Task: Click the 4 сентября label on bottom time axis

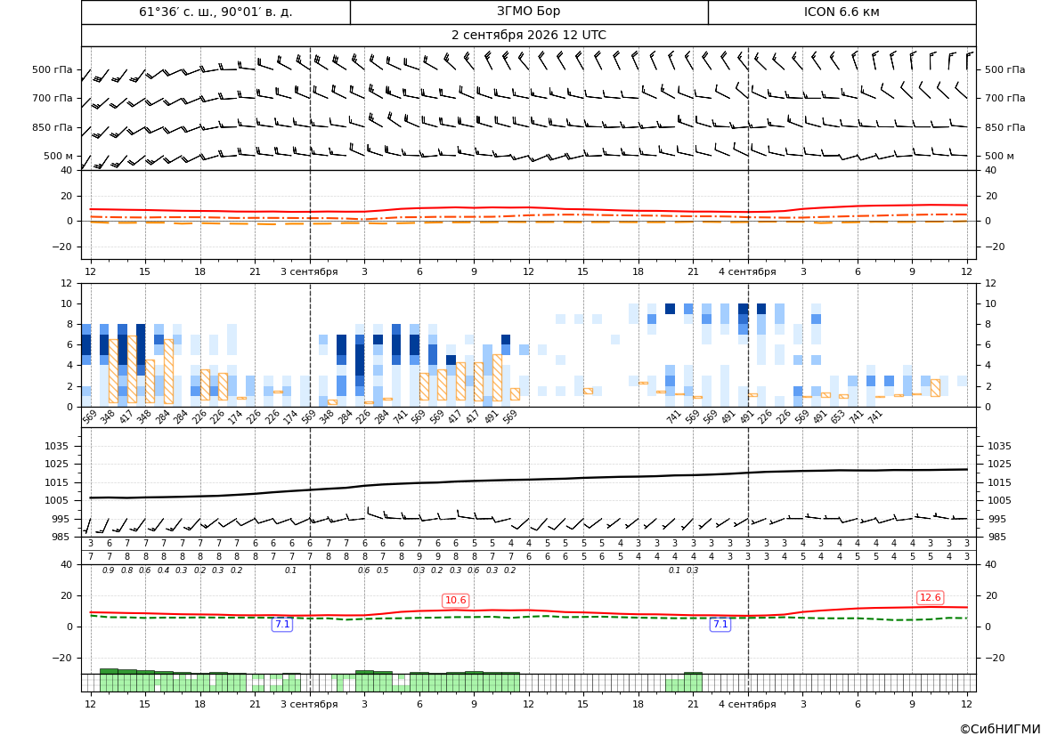Action: coord(747,704)
